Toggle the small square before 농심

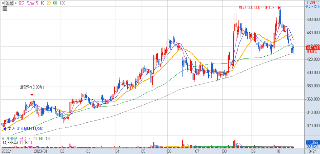(x=3, y=3)
